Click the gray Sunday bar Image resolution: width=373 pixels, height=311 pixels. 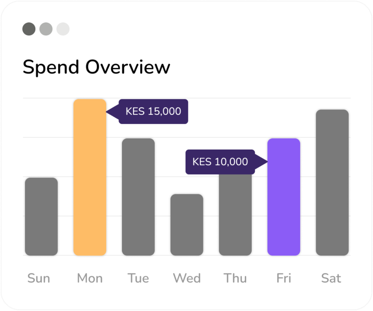tap(41, 216)
